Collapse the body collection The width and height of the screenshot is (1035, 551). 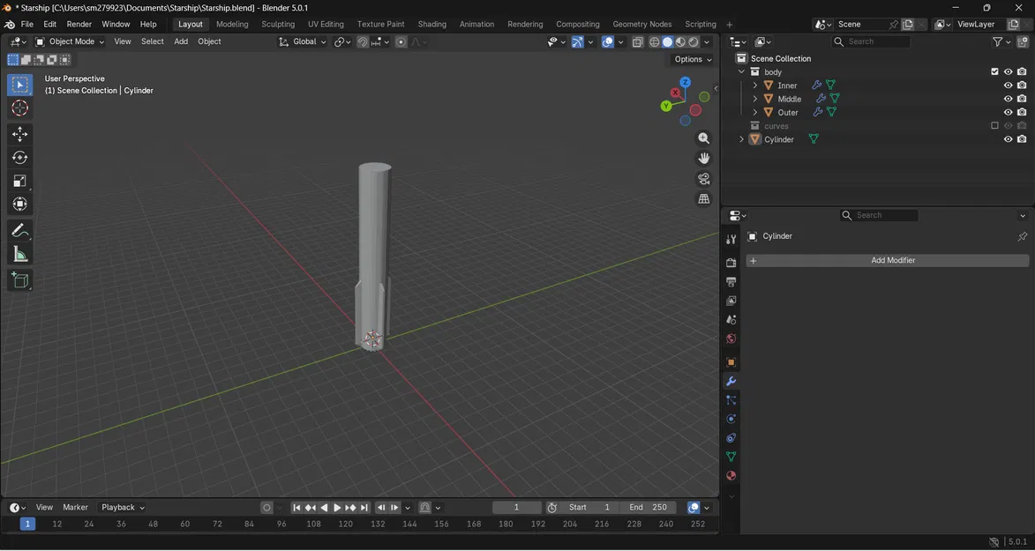pos(741,71)
